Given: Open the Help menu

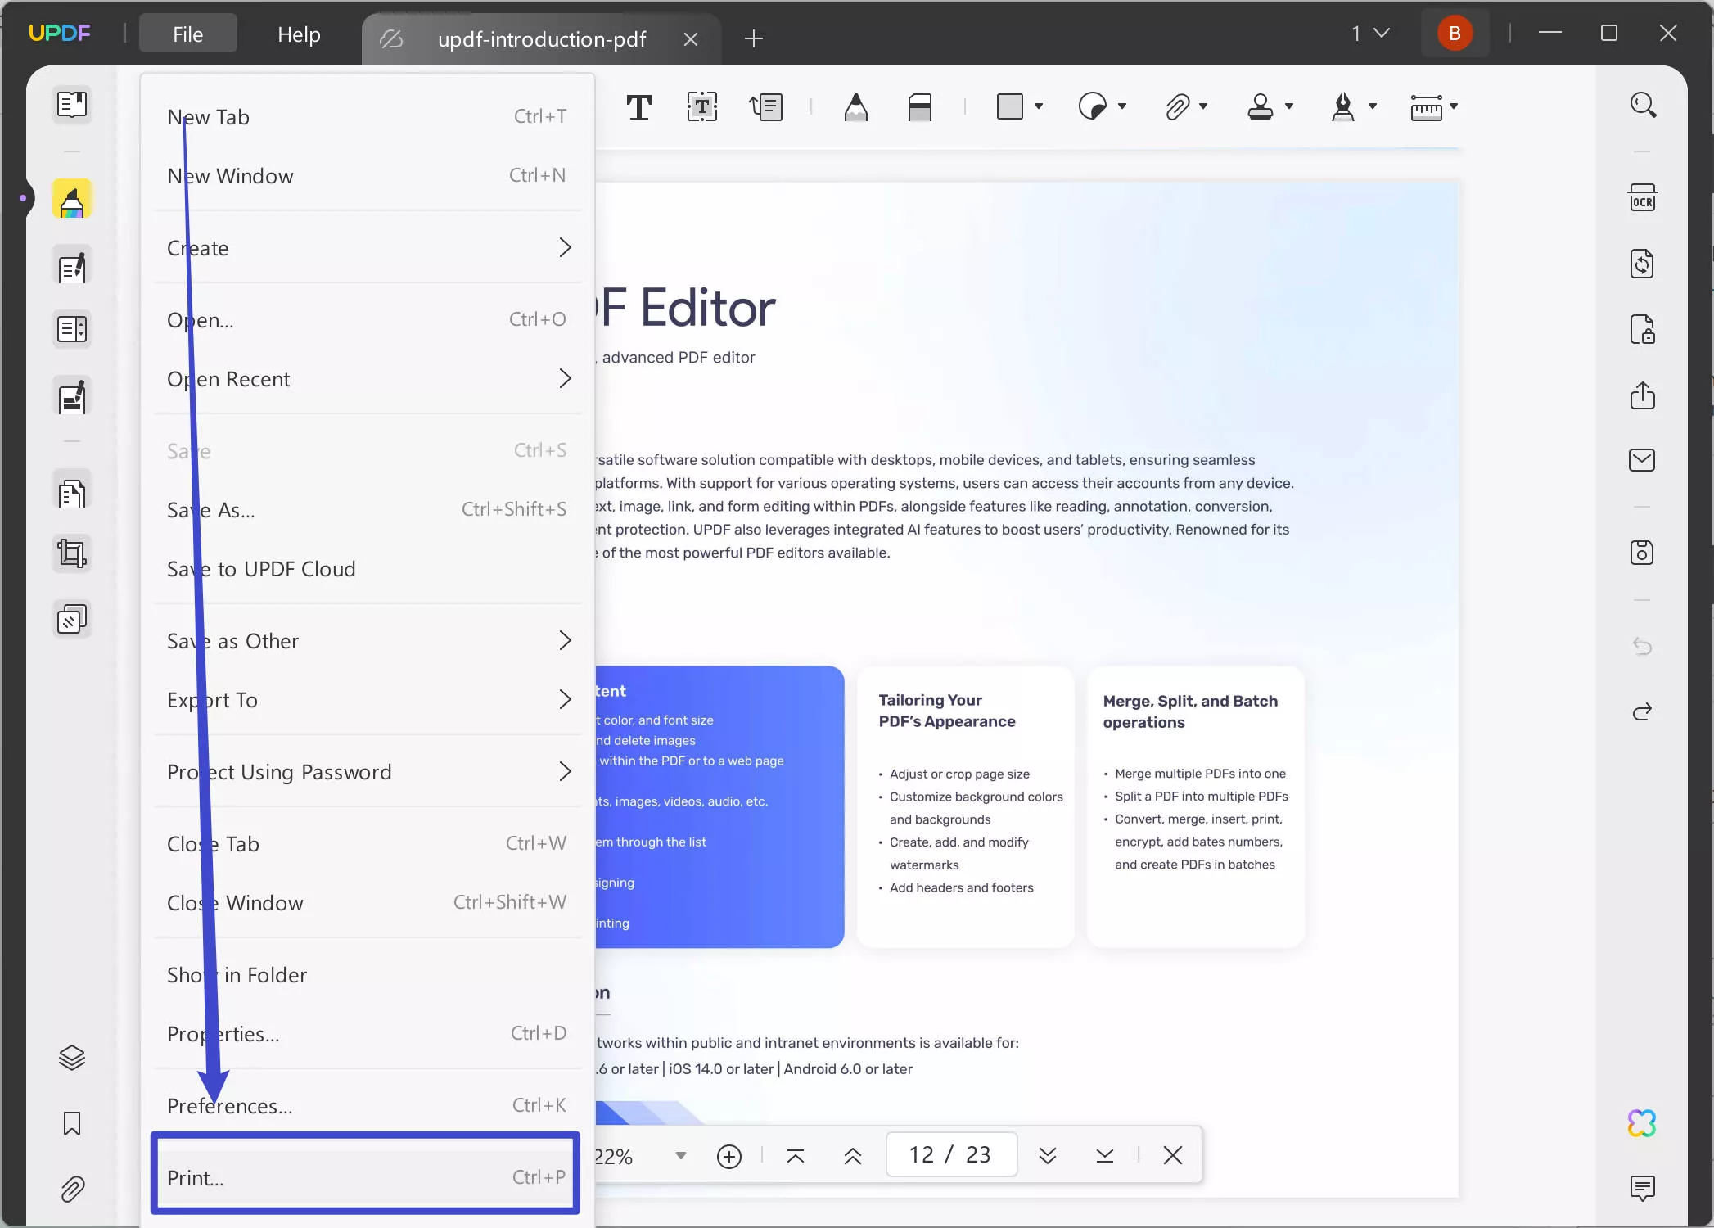Looking at the screenshot, I should [x=299, y=34].
